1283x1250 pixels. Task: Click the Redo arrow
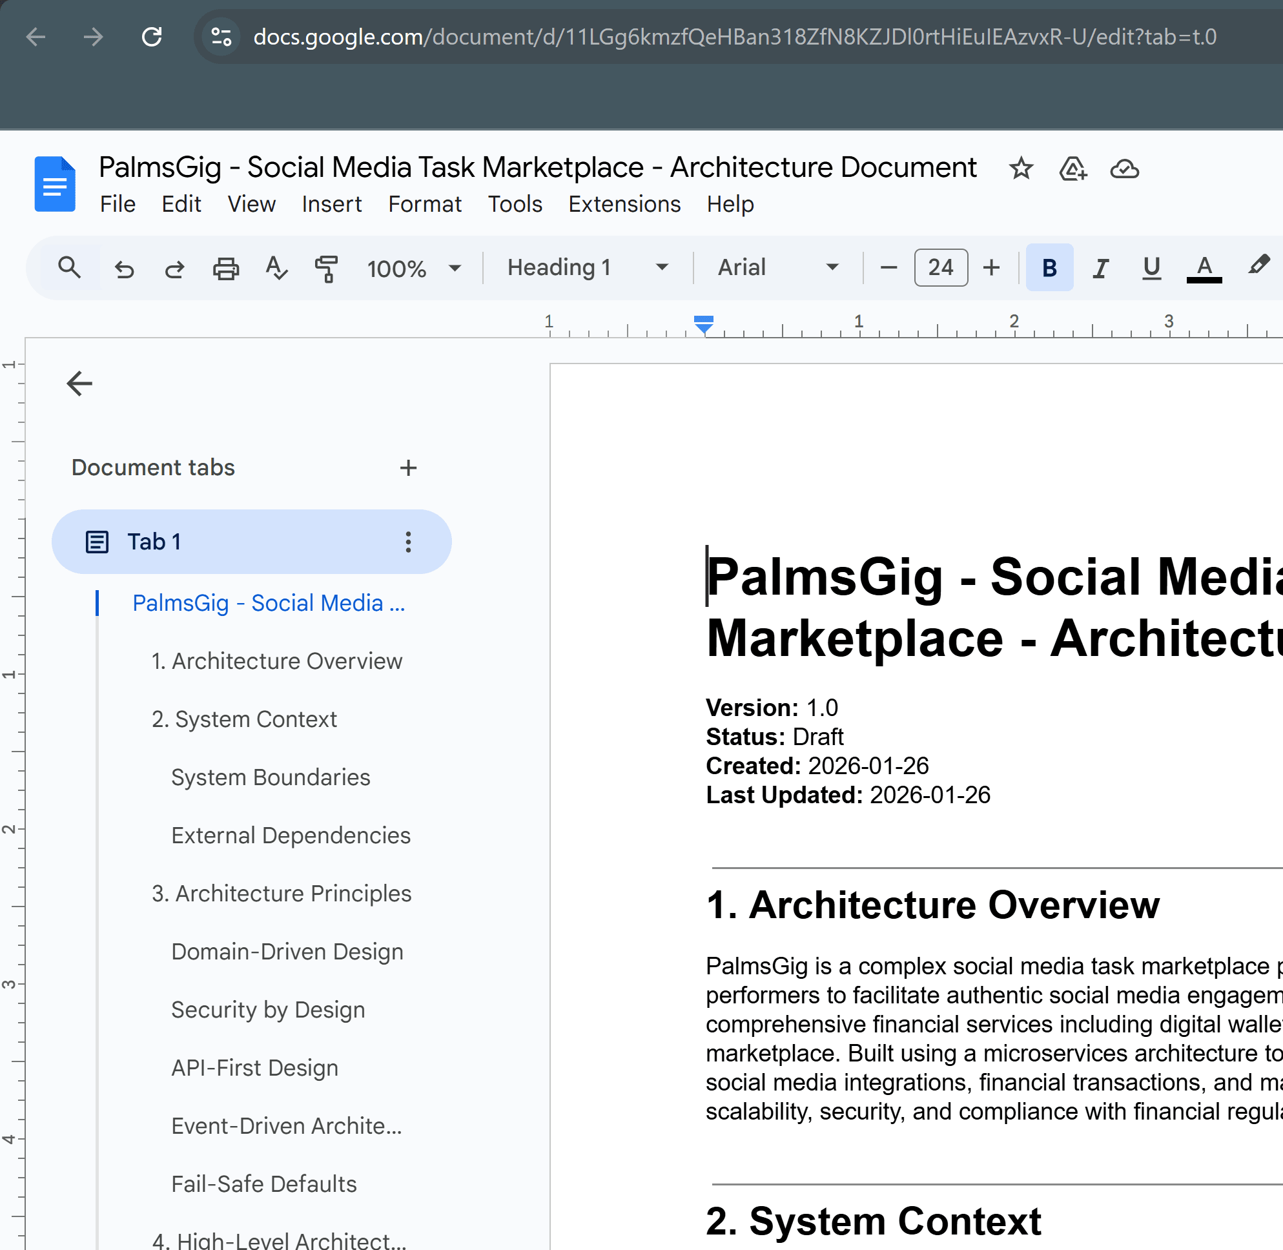click(x=174, y=268)
